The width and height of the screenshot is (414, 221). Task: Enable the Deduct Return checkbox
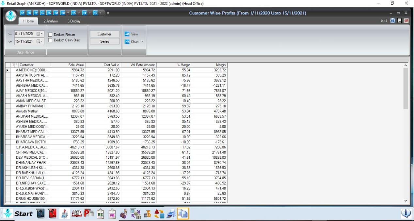tap(50, 35)
